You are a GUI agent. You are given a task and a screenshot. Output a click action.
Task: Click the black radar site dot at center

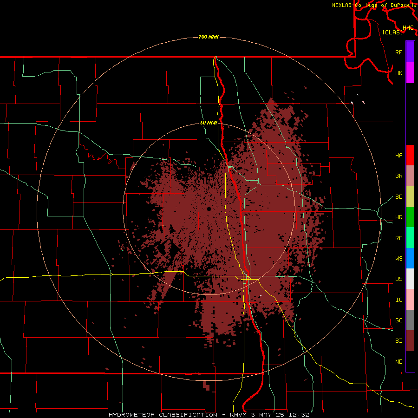(x=209, y=209)
